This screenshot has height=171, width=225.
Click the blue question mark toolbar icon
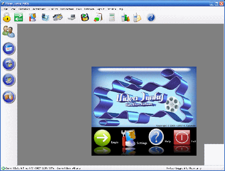(151, 18)
